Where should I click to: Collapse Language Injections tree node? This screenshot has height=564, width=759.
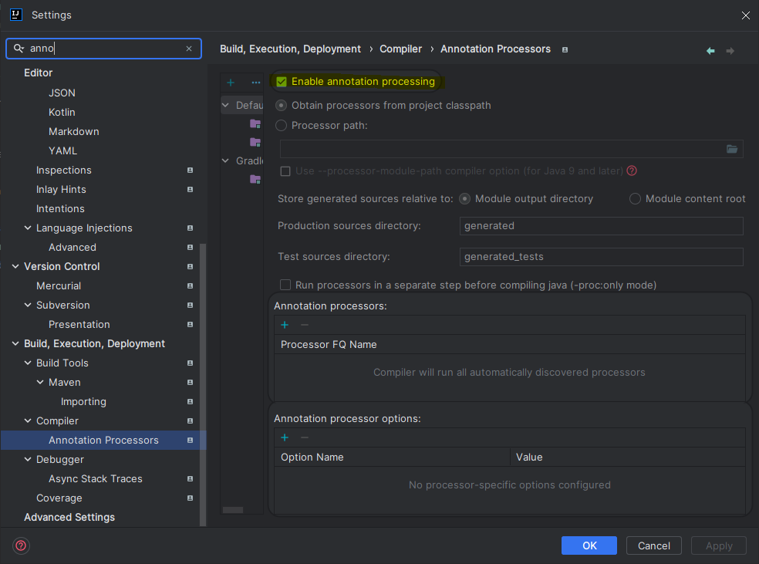pos(28,228)
